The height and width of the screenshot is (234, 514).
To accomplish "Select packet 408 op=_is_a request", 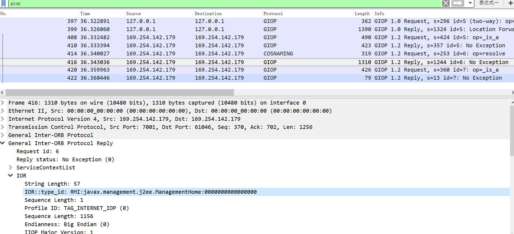I will tap(257, 37).
